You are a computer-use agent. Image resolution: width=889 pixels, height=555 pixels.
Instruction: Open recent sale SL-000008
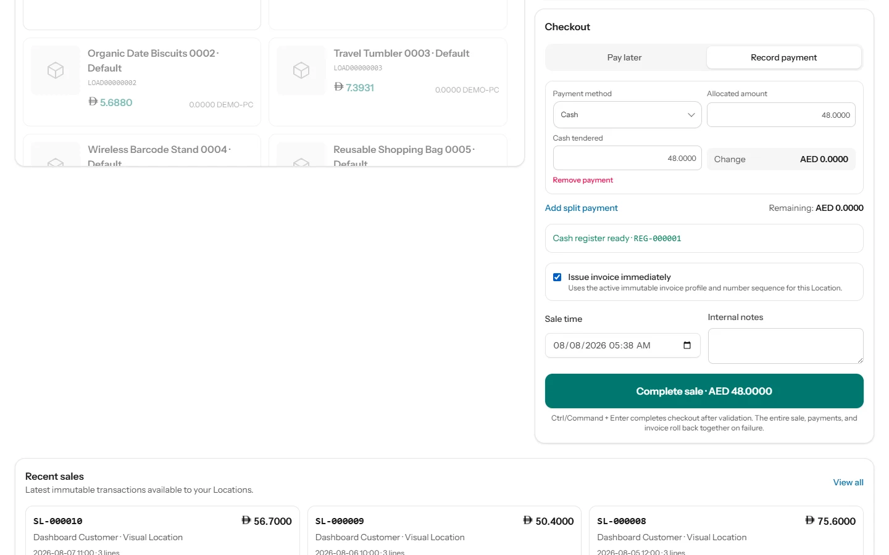pyautogui.click(x=726, y=531)
